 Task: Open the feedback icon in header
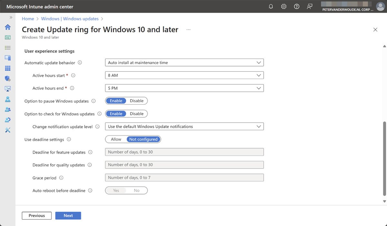pyautogui.click(x=310, y=6)
